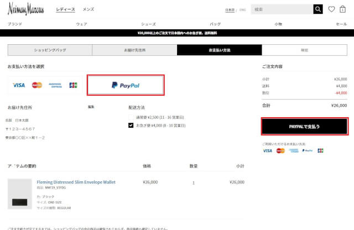354x230 pixels.
Task: Click the free shipping promo banner
Action: pos(177,33)
